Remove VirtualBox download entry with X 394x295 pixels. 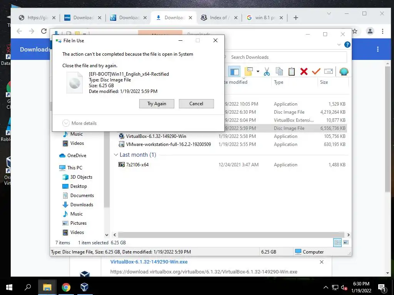[321, 262]
